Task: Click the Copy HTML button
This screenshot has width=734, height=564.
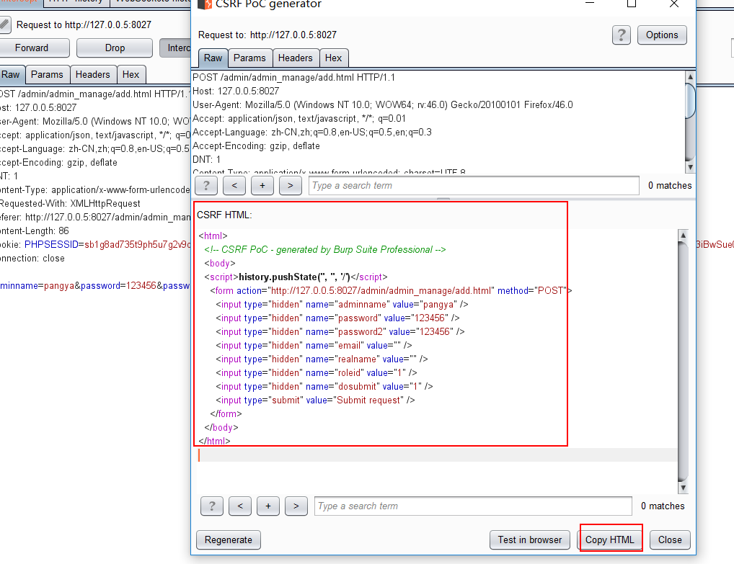Action: (x=610, y=540)
